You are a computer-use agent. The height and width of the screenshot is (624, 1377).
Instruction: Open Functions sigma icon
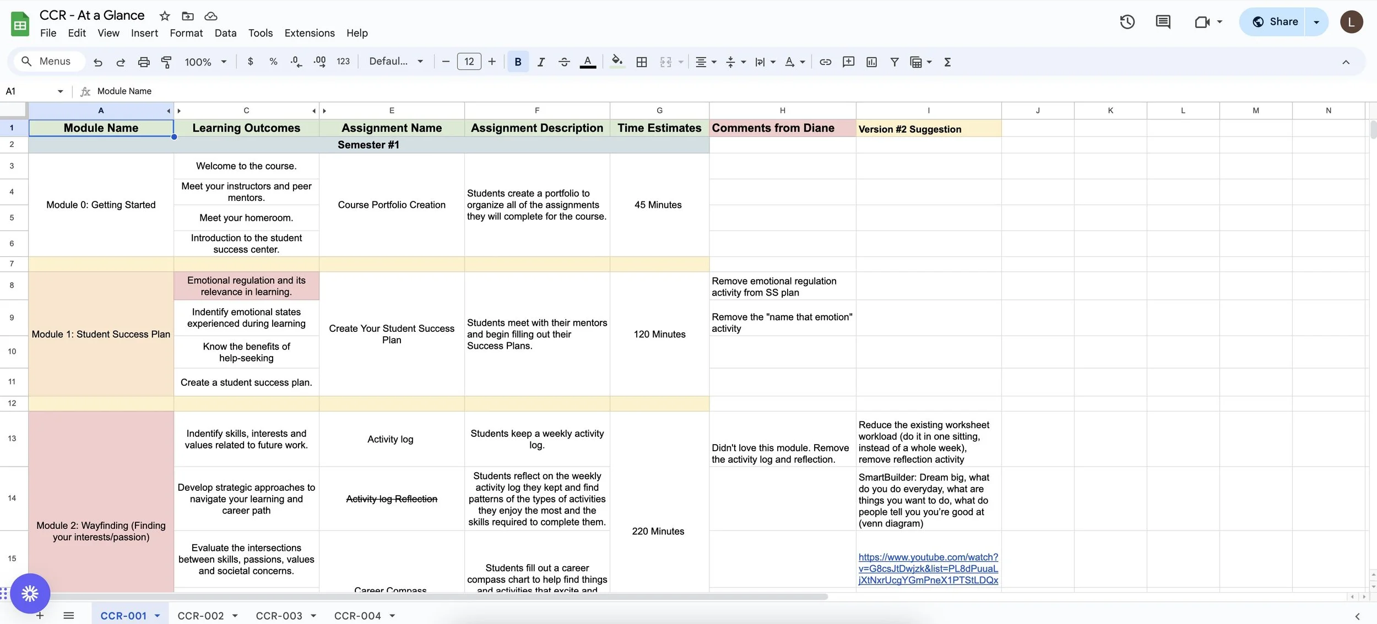click(947, 62)
